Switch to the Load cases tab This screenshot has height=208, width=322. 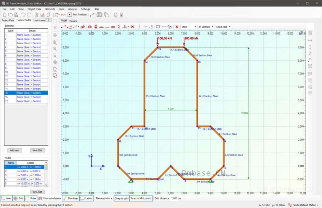(39, 20)
